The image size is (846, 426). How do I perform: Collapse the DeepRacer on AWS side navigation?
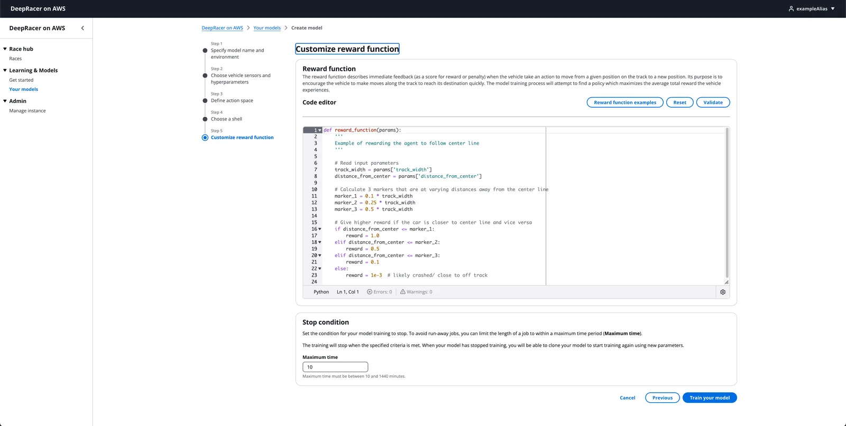tap(82, 28)
